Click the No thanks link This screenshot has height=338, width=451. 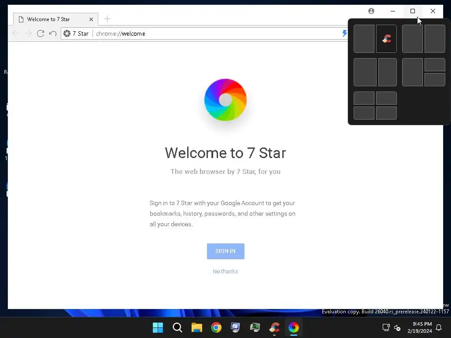pos(225,271)
